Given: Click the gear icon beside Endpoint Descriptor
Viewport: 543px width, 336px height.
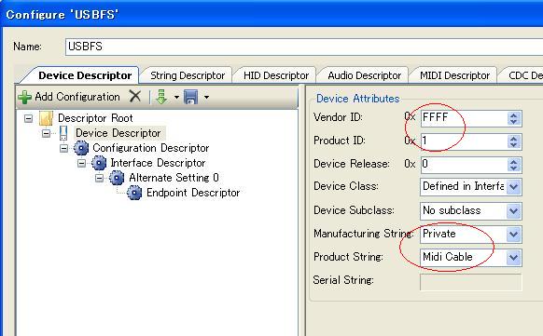Looking at the screenshot, I should click(x=134, y=193).
